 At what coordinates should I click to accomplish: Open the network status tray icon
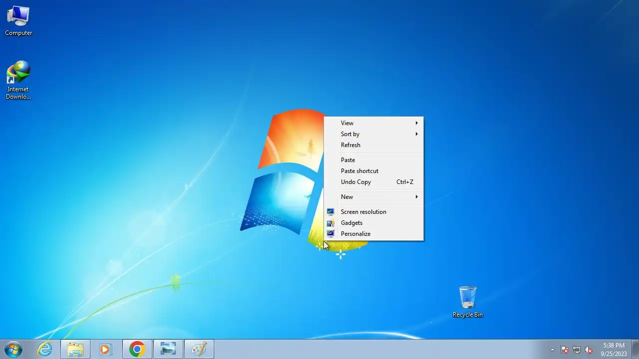577,350
